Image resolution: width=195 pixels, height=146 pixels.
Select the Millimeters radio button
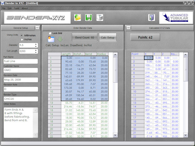tap(22, 35)
